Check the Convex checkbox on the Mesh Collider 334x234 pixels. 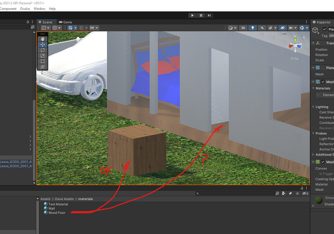pos(322,168)
